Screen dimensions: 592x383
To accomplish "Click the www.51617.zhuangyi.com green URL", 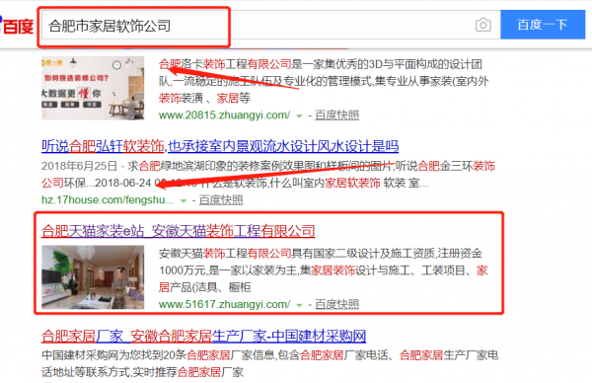I will (x=225, y=304).
